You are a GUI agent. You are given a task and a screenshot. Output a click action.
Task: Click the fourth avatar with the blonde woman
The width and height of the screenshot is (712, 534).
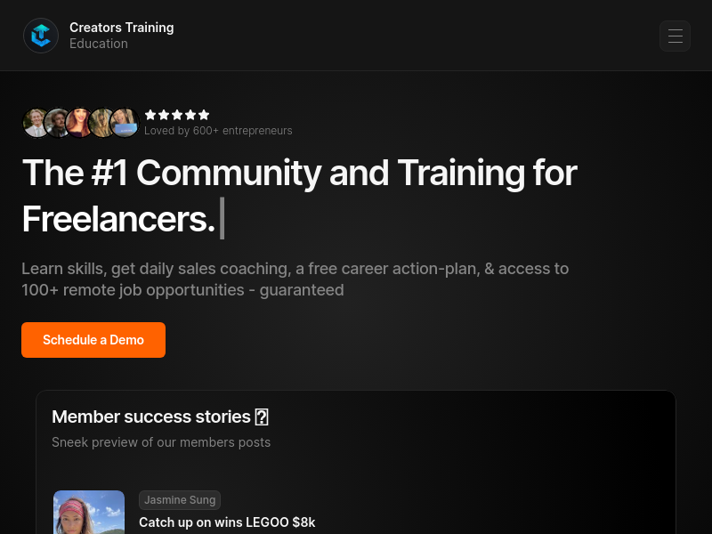[101, 123]
